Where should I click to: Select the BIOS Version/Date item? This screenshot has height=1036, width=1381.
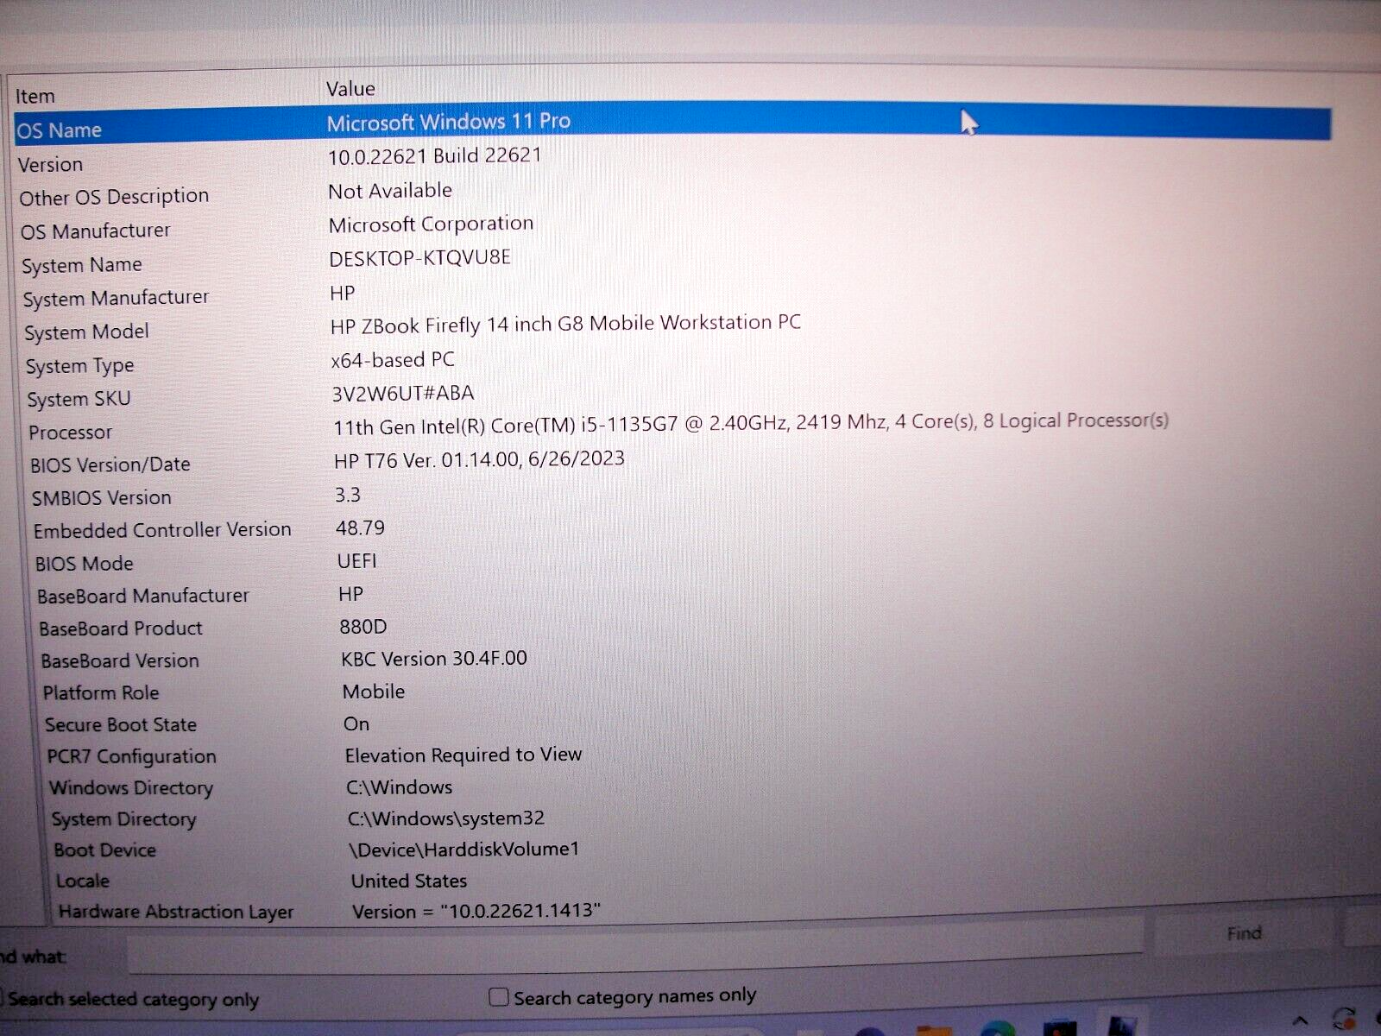click(x=110, y=464)
